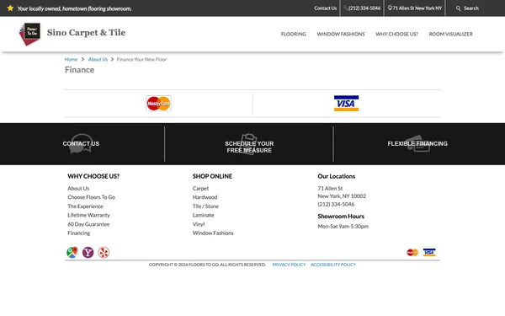Open the Google Maps icon in footer
Viewport: 505px width, 316px height.
[72, 252]
